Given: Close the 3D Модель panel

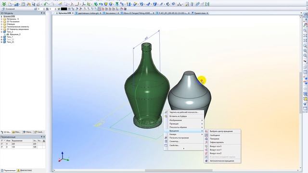Looking at the screenshot, I should [x=44, y=13].
